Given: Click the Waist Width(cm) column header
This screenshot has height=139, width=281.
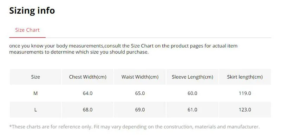Looking at the screenshot, I should coord(140,77).
